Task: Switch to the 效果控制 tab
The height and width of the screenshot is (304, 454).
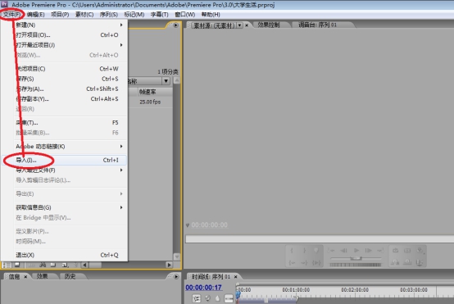Action: pyautogui.click(x=269, y=25)
